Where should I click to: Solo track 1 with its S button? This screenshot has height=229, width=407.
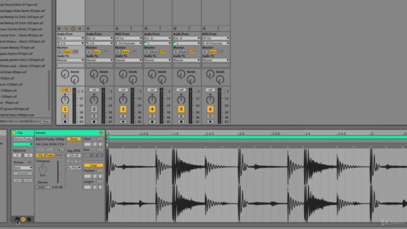tap(65, 116)
